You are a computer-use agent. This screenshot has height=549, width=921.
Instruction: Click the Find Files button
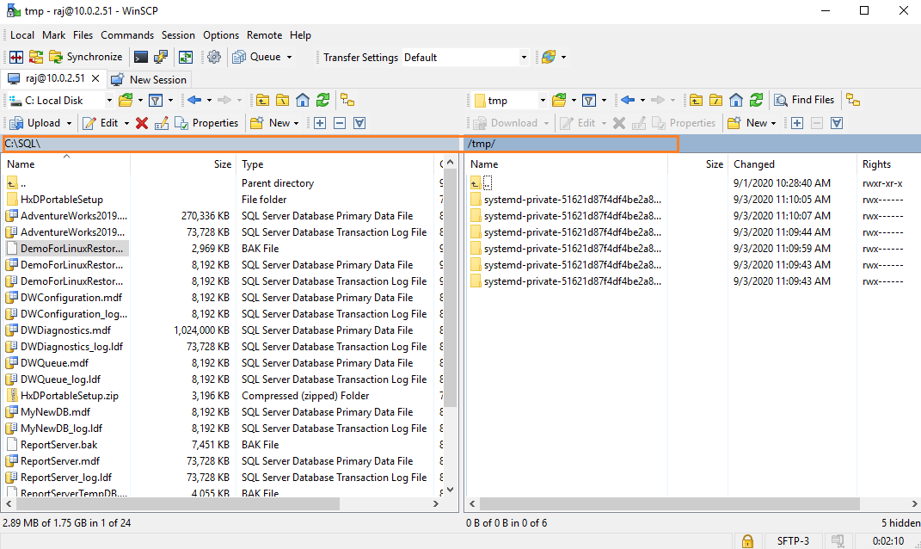coord(805,100)
